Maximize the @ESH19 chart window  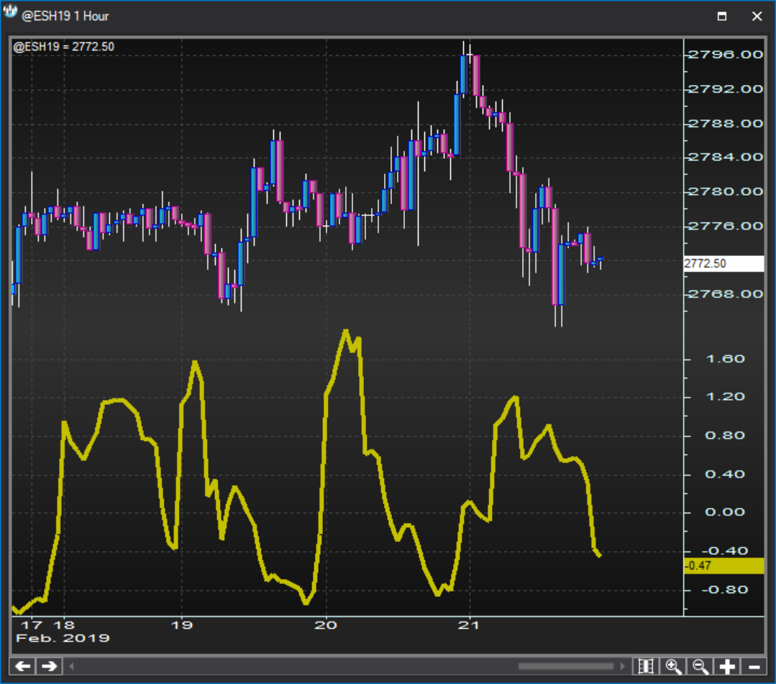tap(722, 17)
